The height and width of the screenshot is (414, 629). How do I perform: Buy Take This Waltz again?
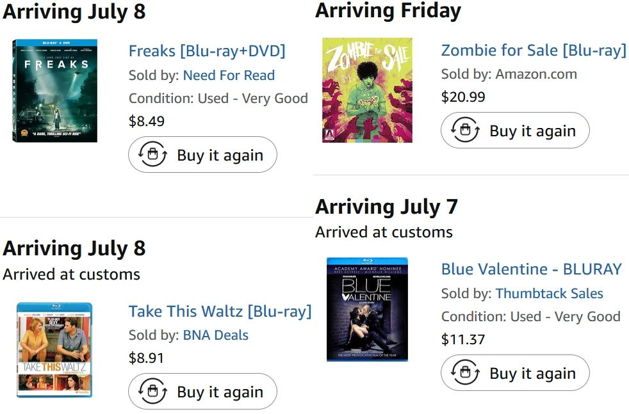tap(202, 391)
